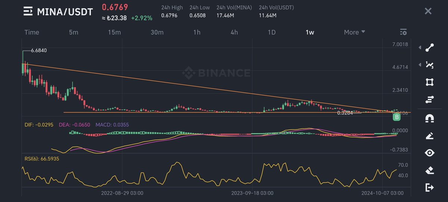Tap the ≈ ₺23.38 converted price
This screenshot has width=448, height=202.
click(115, 18)
